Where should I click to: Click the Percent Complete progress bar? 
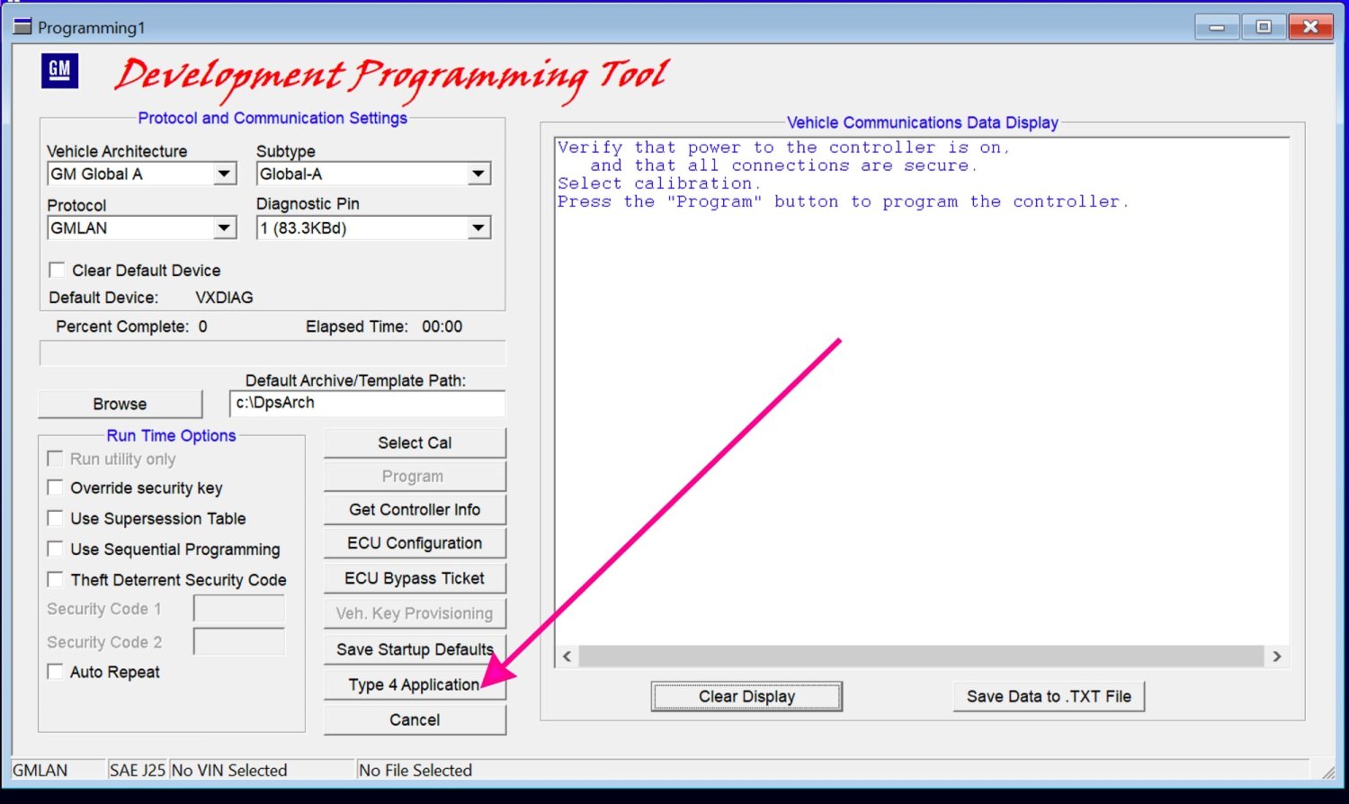pos(272,353)
